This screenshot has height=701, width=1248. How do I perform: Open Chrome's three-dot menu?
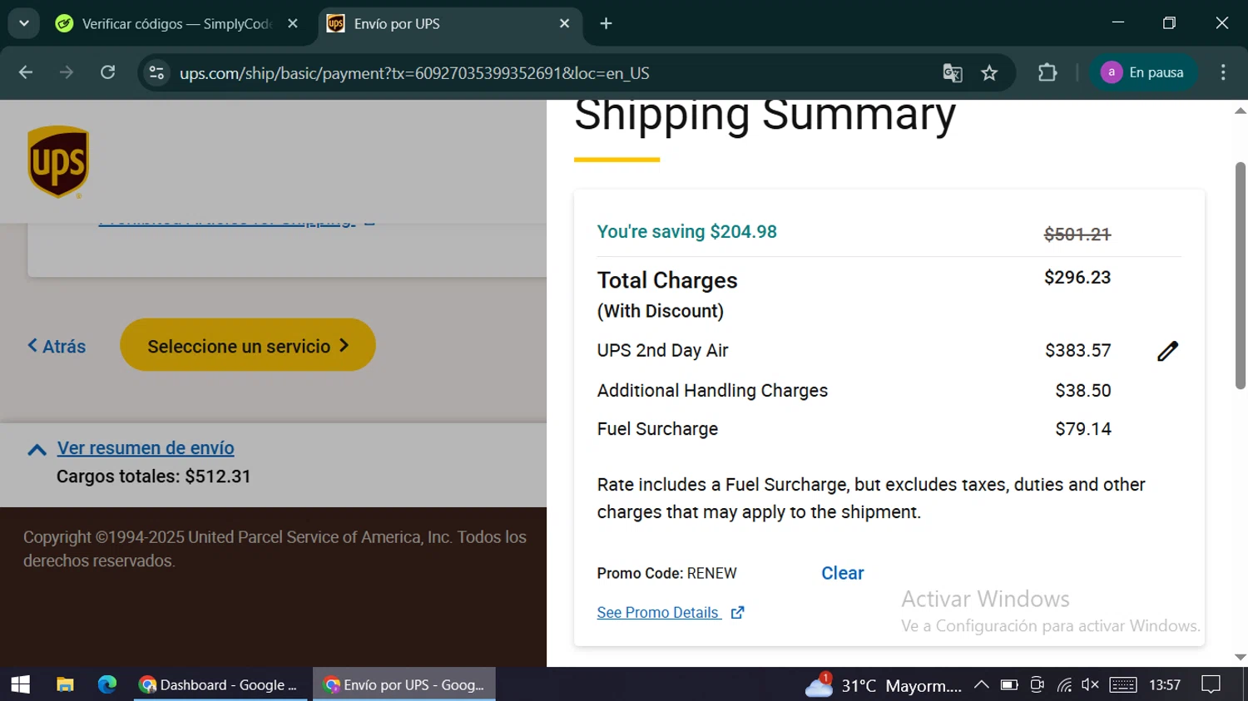(x=1222, y=73)
